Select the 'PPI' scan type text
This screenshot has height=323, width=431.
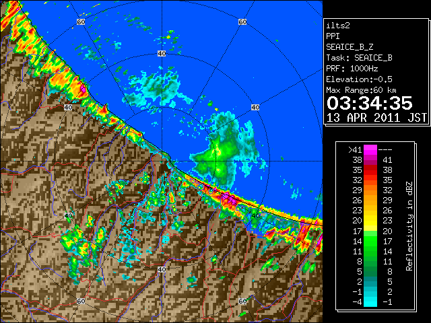pyautogui.click(x=333, y=36)
